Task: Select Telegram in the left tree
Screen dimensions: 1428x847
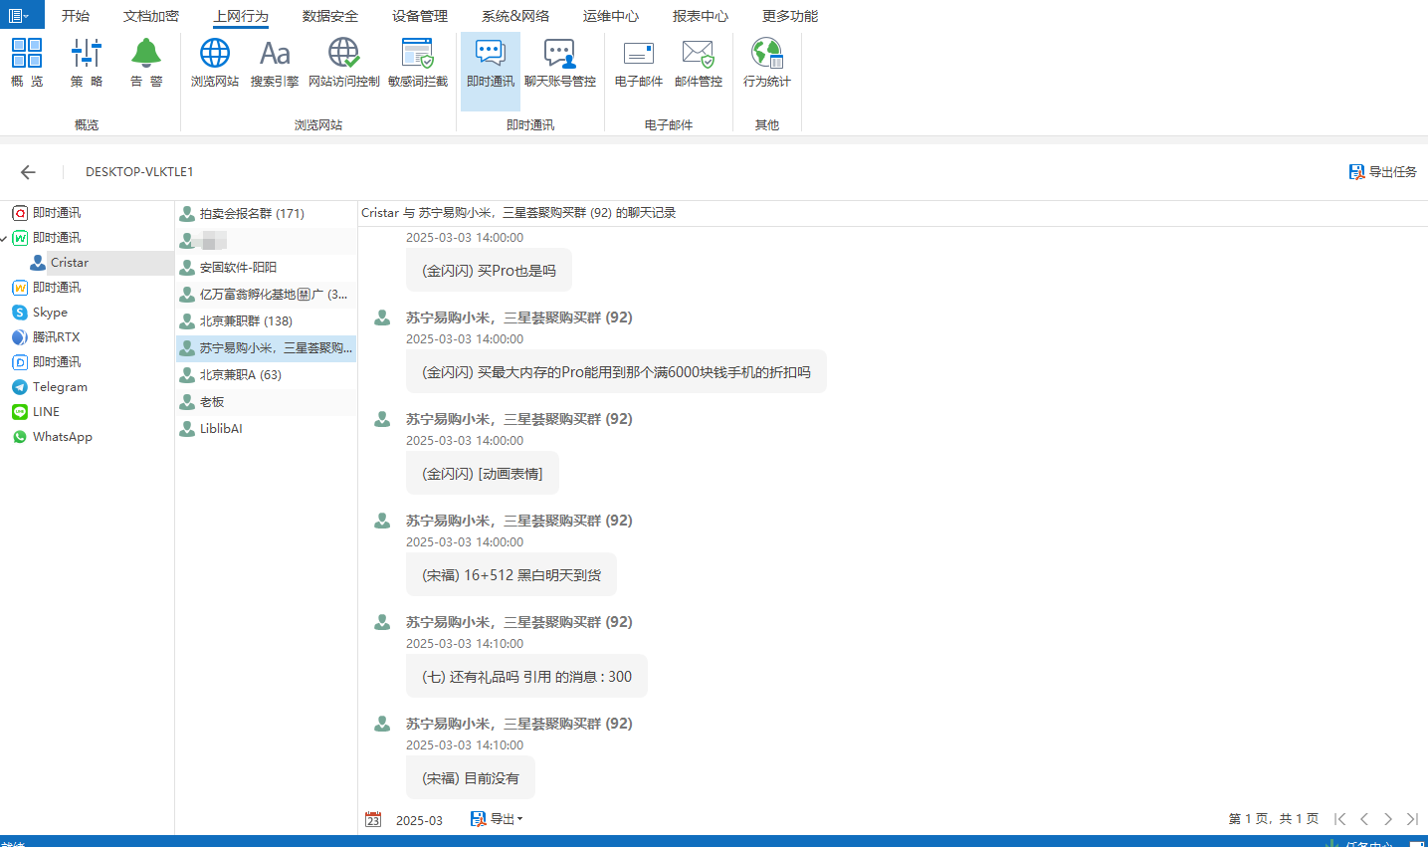Action: (x=60, y=387)
